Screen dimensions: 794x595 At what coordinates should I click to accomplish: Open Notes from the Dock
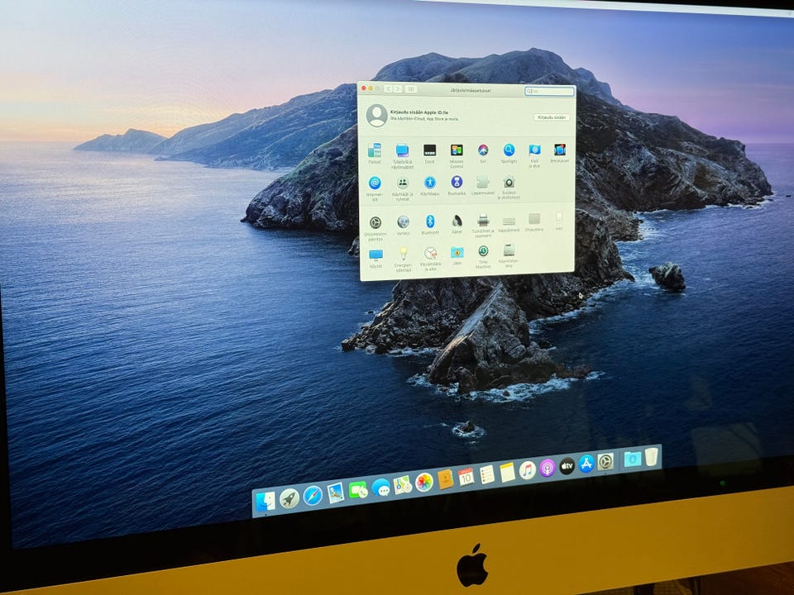pos(507,472)
